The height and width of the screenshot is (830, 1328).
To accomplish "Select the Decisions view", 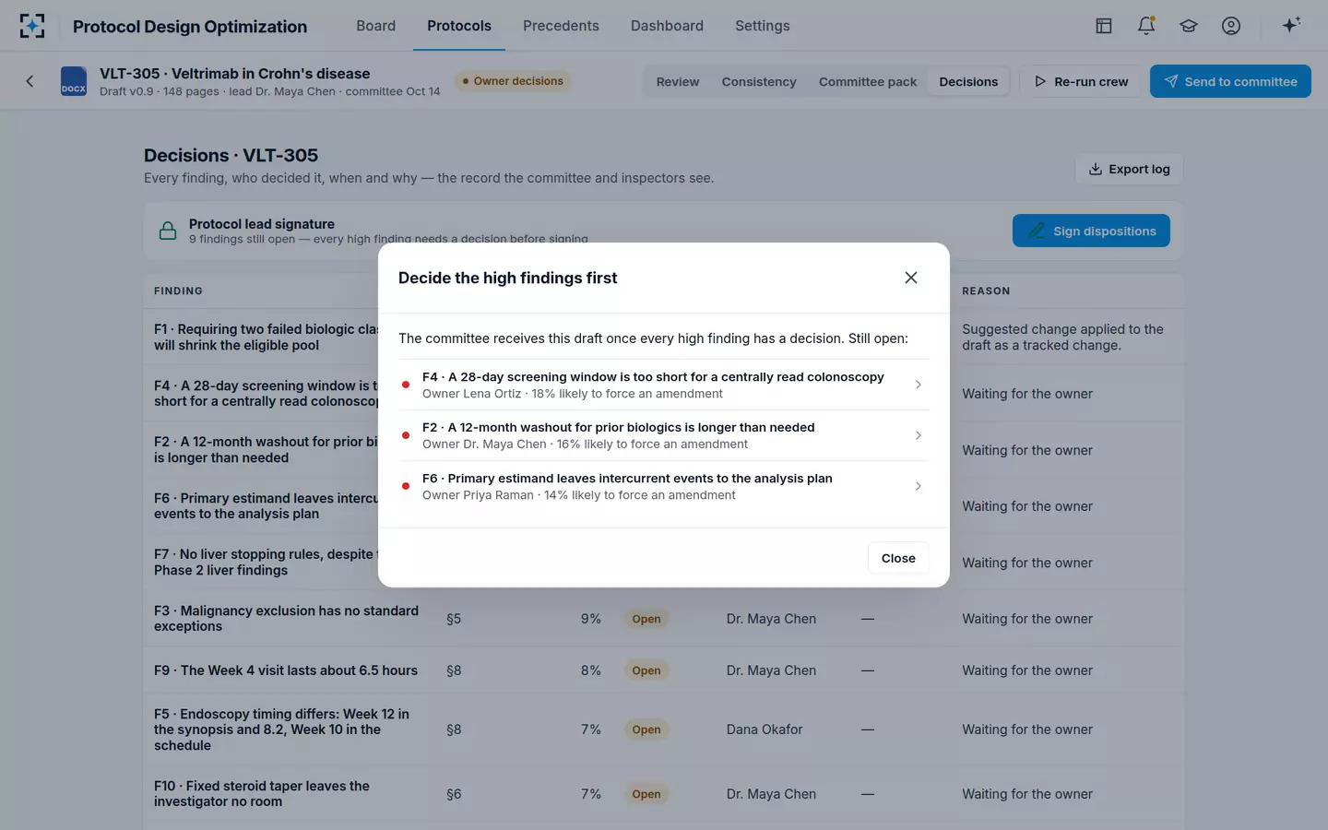I will pyautogui.click(x=968, y=81).
